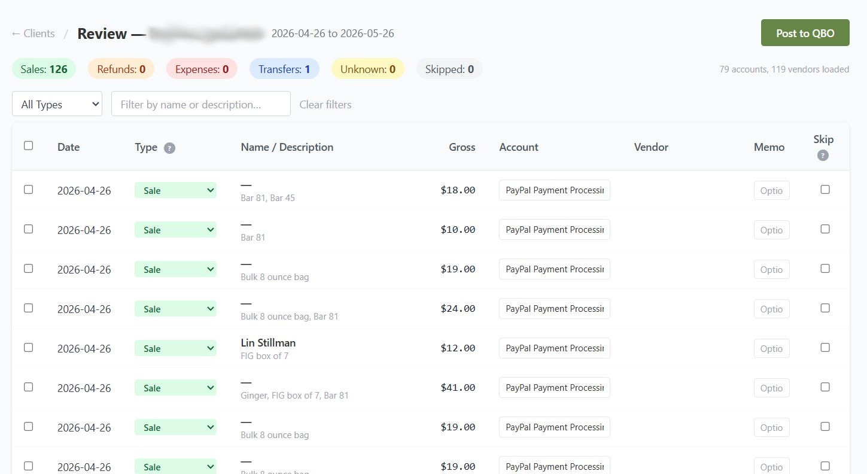Image resolution: width=867 pixels, height=474 pixels.
Task: Filter by the Transfers: 1 badge
Action: coord(284,69)
